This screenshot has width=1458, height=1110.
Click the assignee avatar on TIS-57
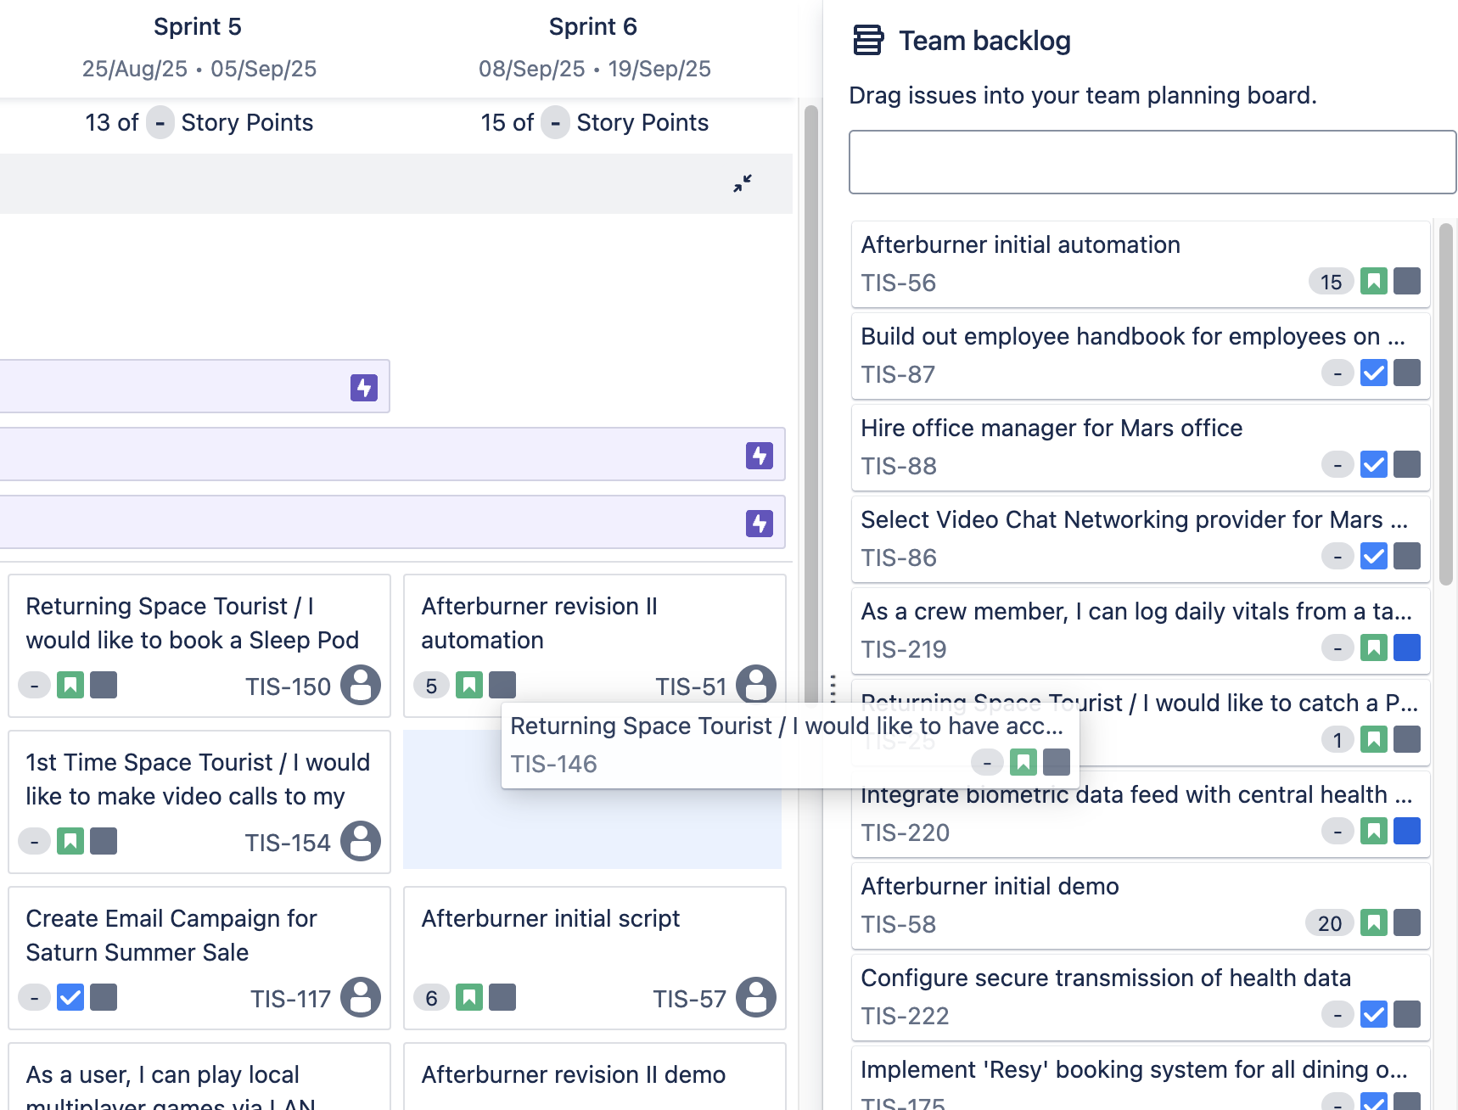756,997
